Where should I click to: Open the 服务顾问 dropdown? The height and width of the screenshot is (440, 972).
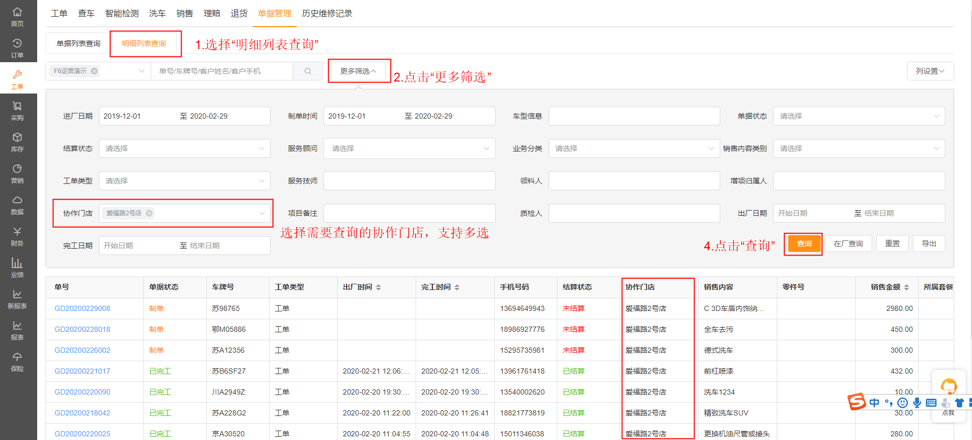point(409,148)
